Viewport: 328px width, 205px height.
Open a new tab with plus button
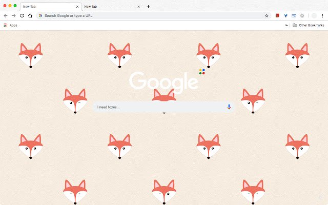tap(148, 7)
